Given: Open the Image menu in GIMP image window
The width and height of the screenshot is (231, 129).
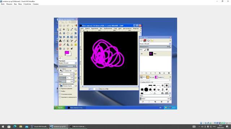Looking at the screenshot, I should (108, 29).
